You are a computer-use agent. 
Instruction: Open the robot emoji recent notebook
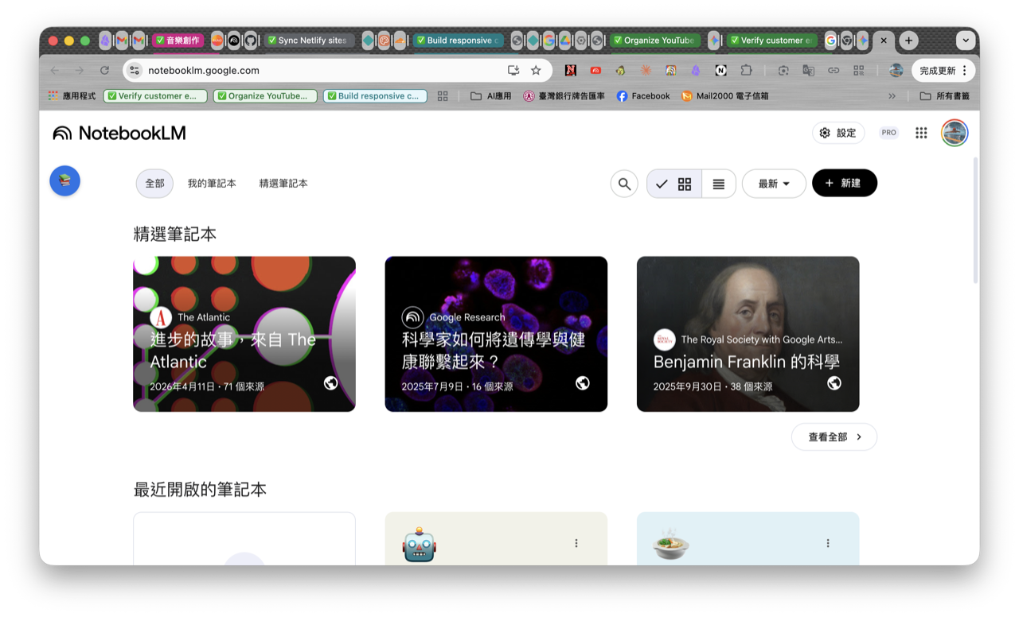coord(496,539)
